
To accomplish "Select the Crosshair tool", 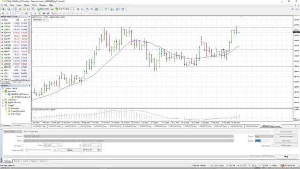I will pos(7,13).
